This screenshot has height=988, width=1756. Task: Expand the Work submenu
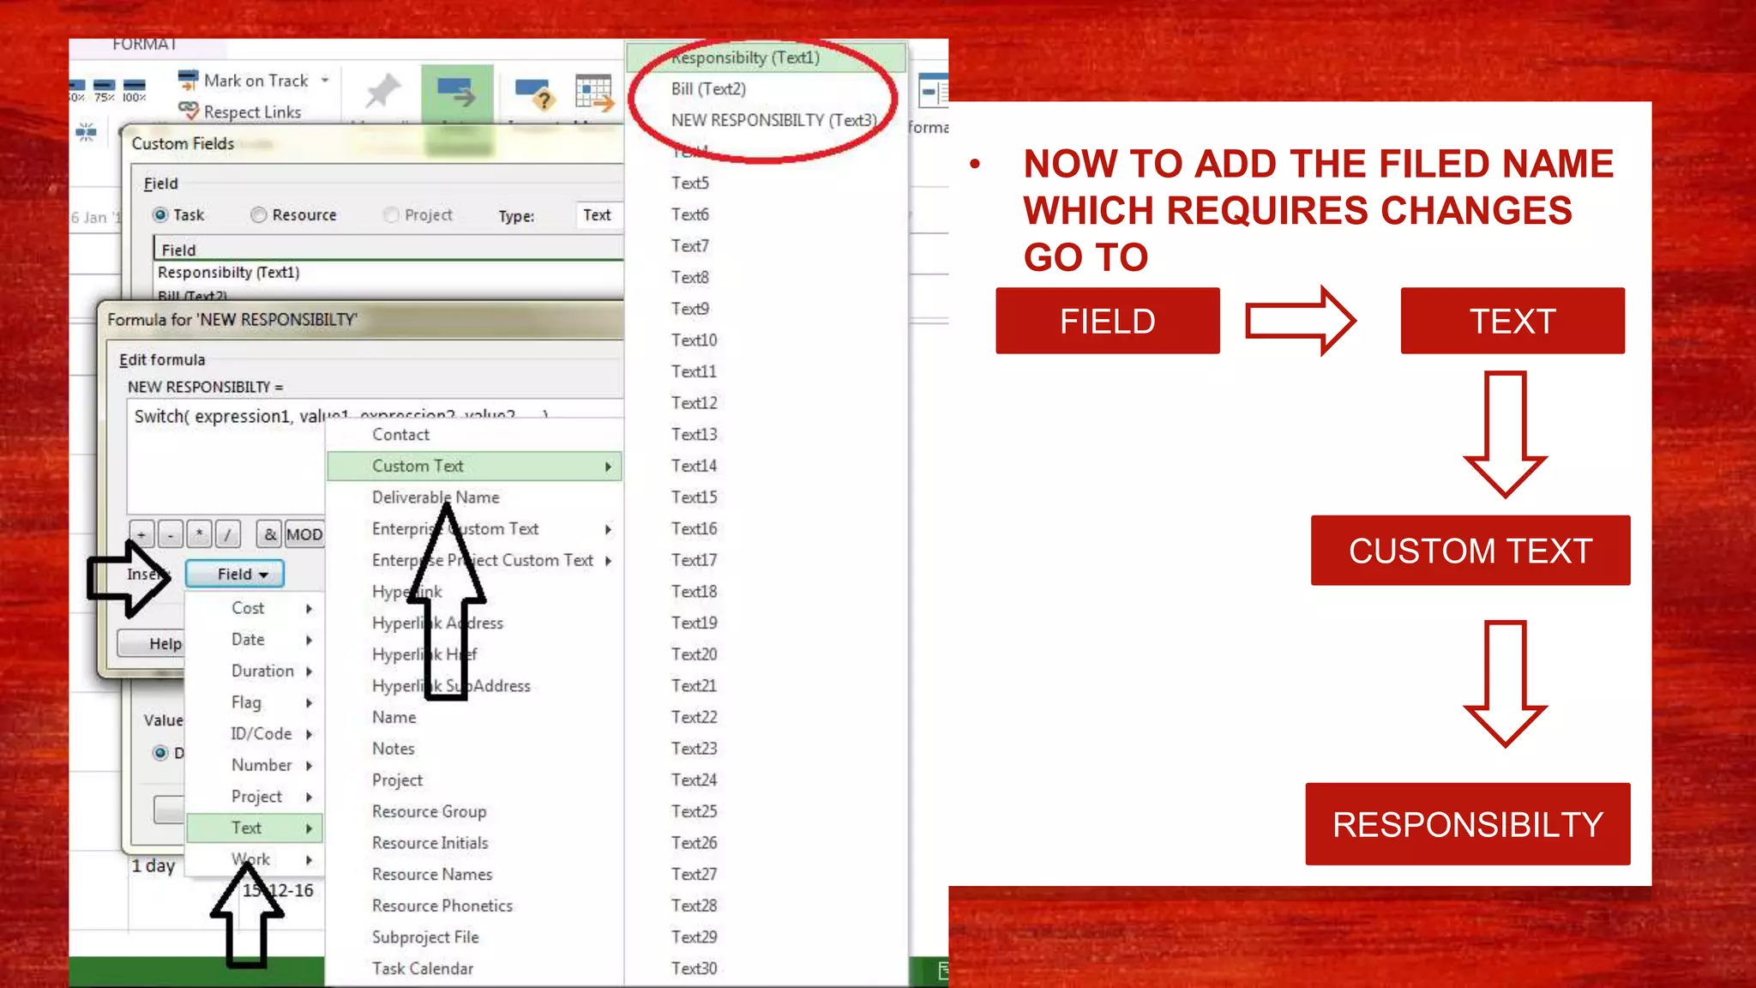[255, 859]
